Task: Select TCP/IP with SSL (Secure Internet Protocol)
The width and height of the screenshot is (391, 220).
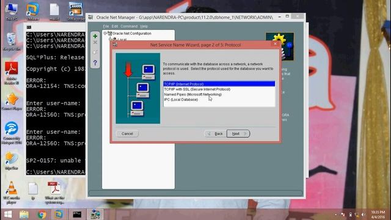Action: [x=219, y=89]
